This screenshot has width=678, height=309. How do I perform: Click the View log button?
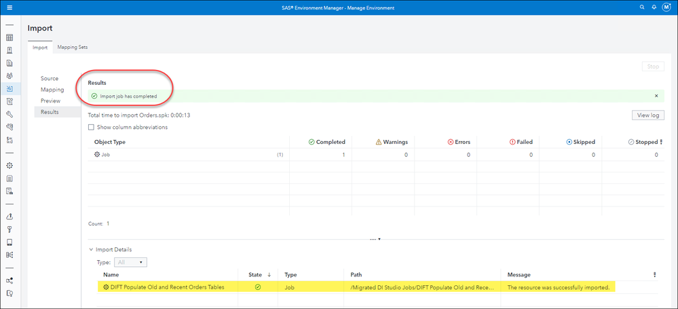point(648,115)
